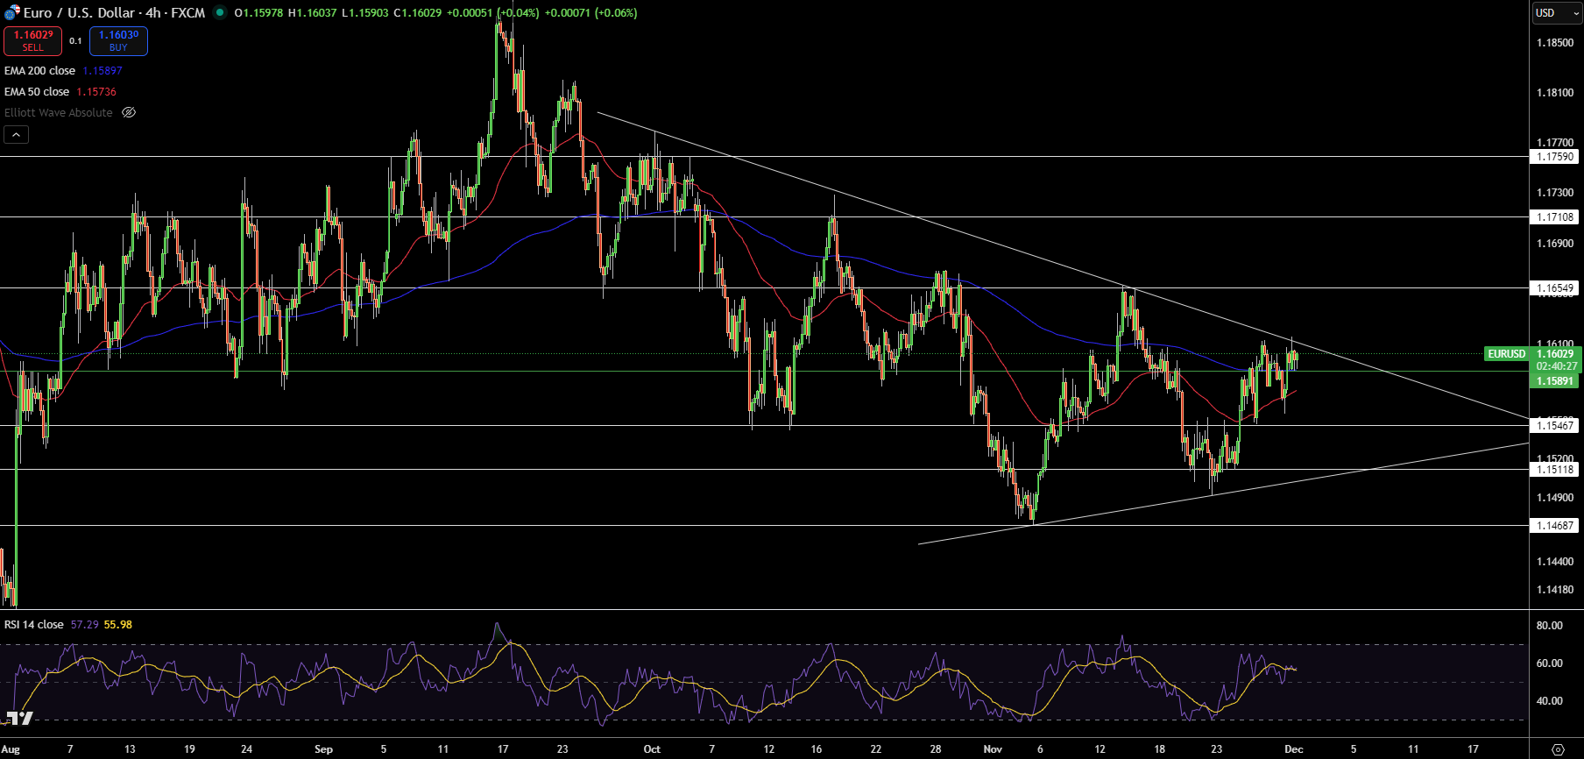Screen dimensions: 1584x759
Task: Click the 1.18100 price axis tick
Action: click(1555, 92)
